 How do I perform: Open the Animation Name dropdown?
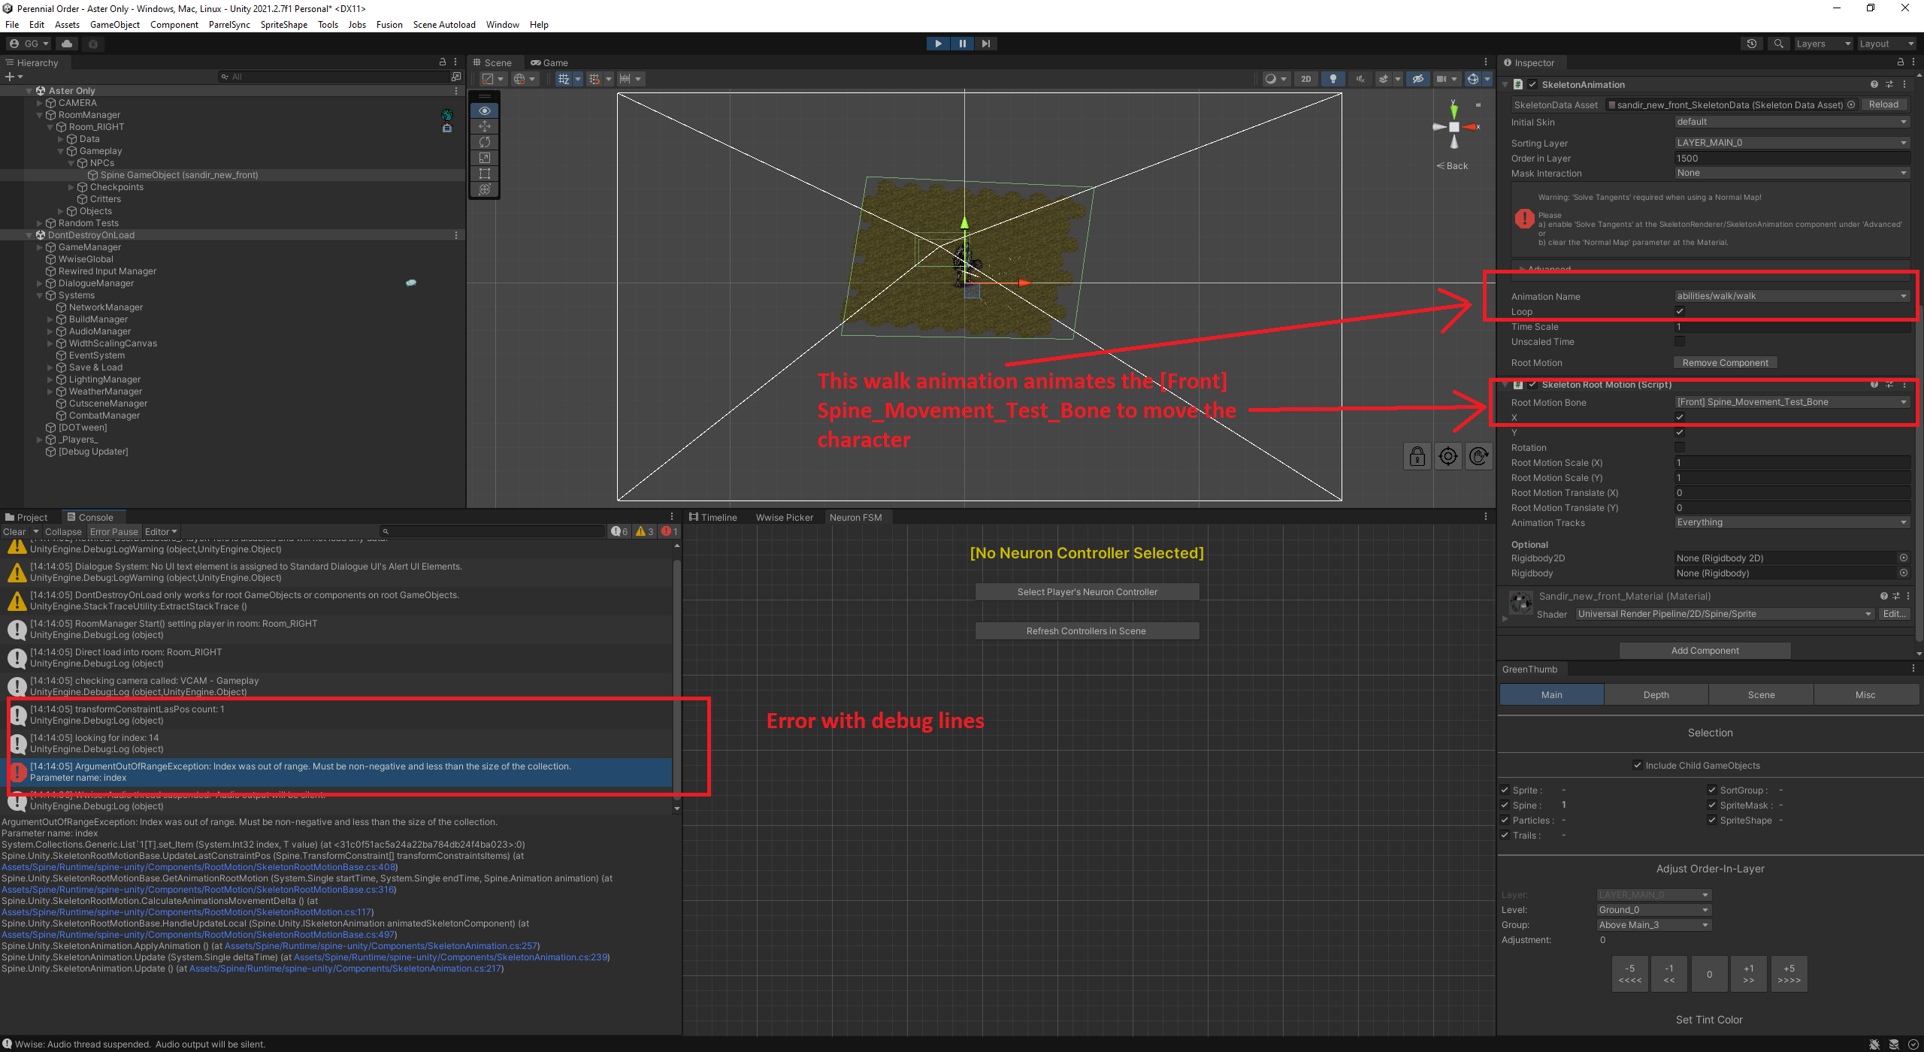1792,295
